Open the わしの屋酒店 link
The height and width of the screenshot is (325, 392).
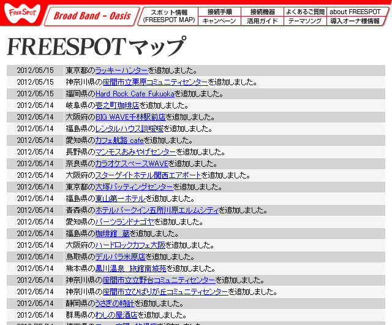pos(116,315)
